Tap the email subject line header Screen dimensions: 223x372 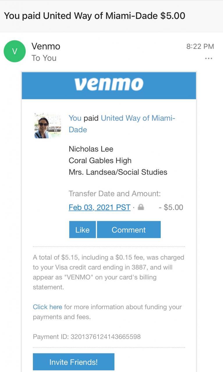pyautogui.click(x=94, y=16)
